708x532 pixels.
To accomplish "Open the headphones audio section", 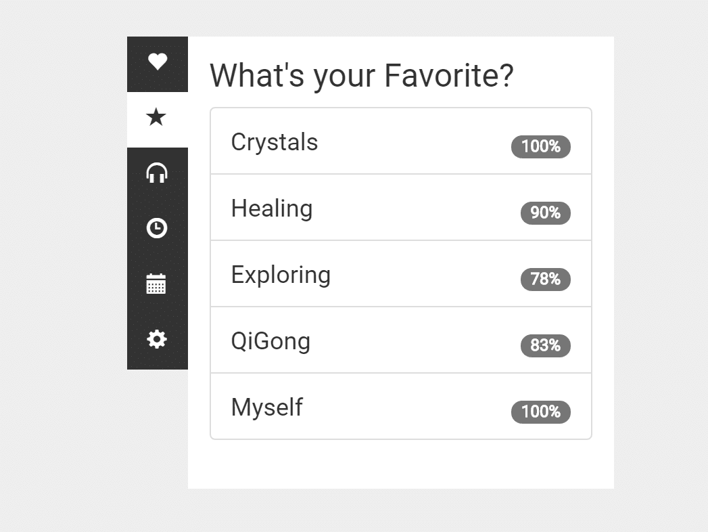I will (x=157, y=173).
